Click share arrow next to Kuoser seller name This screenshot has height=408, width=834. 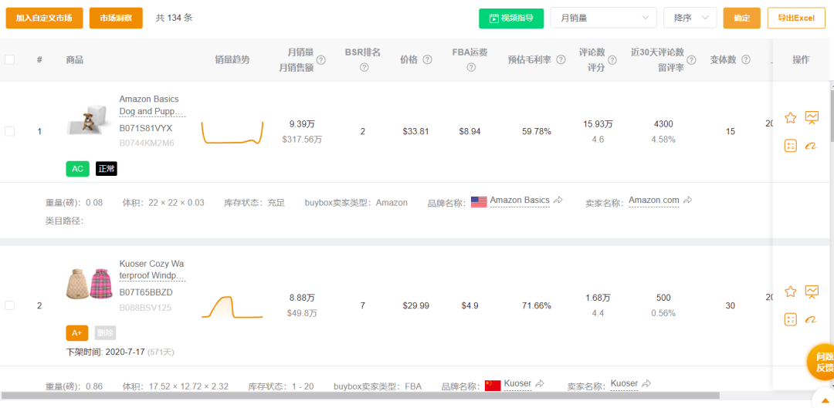[647, 383]
